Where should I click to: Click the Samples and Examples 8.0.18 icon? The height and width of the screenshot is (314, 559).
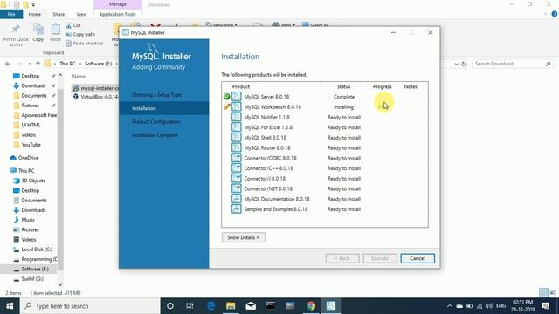(237, 209)
